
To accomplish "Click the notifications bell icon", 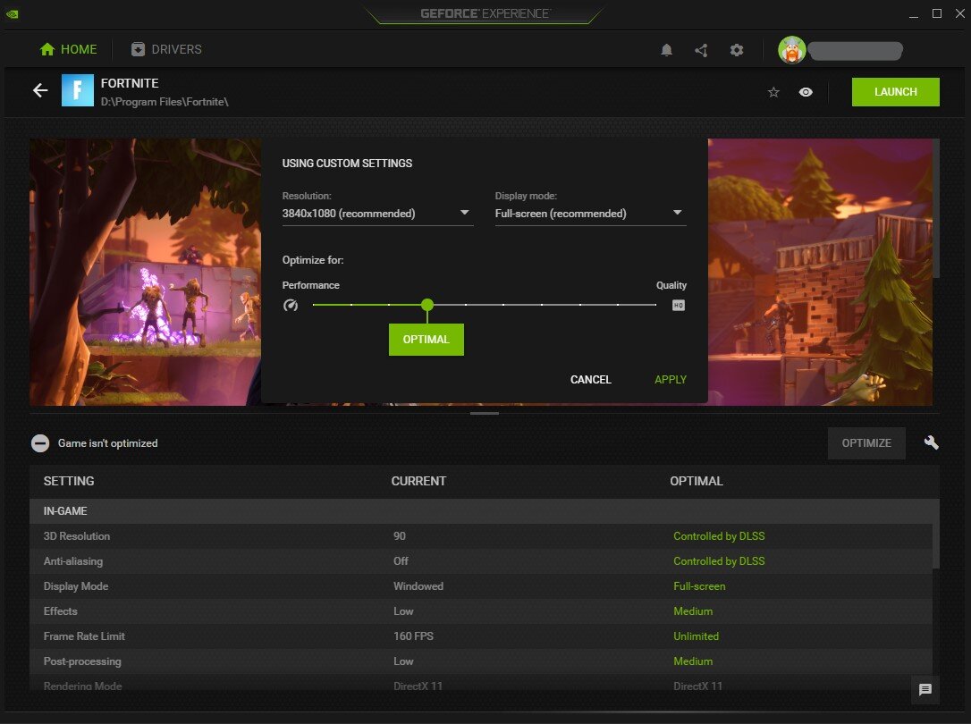I will coord(666,50).
